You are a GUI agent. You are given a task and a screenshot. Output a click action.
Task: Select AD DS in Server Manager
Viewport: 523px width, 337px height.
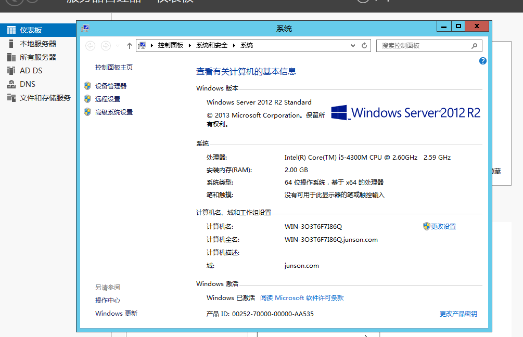click(31, 71)
